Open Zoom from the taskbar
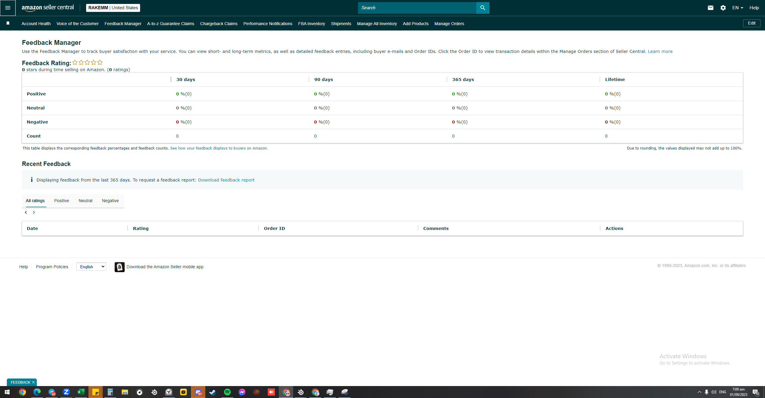This screenshot has width=765, height=398. pyautogui.click(x=66, y=392)
